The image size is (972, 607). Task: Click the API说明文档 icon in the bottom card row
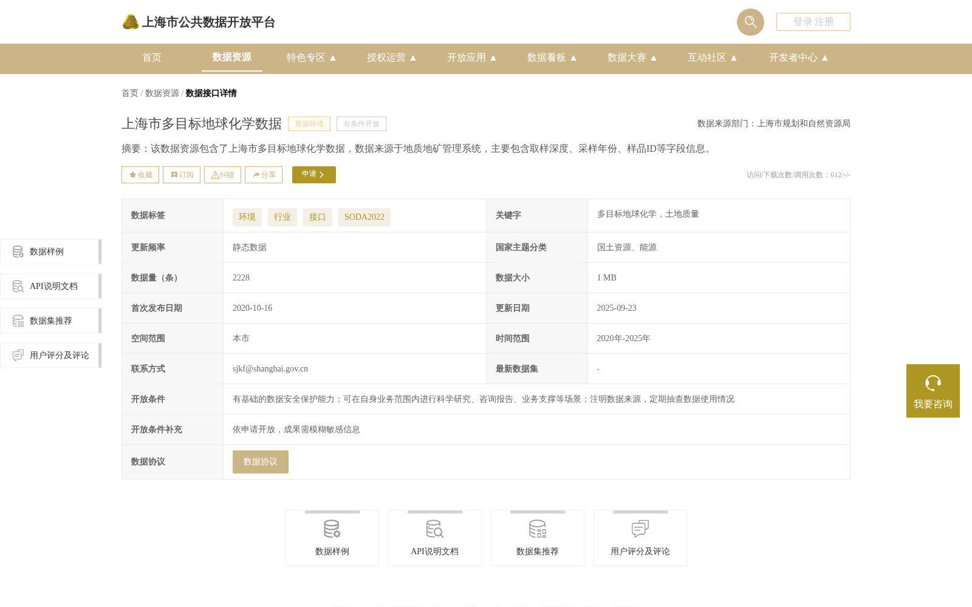(435, 529)
